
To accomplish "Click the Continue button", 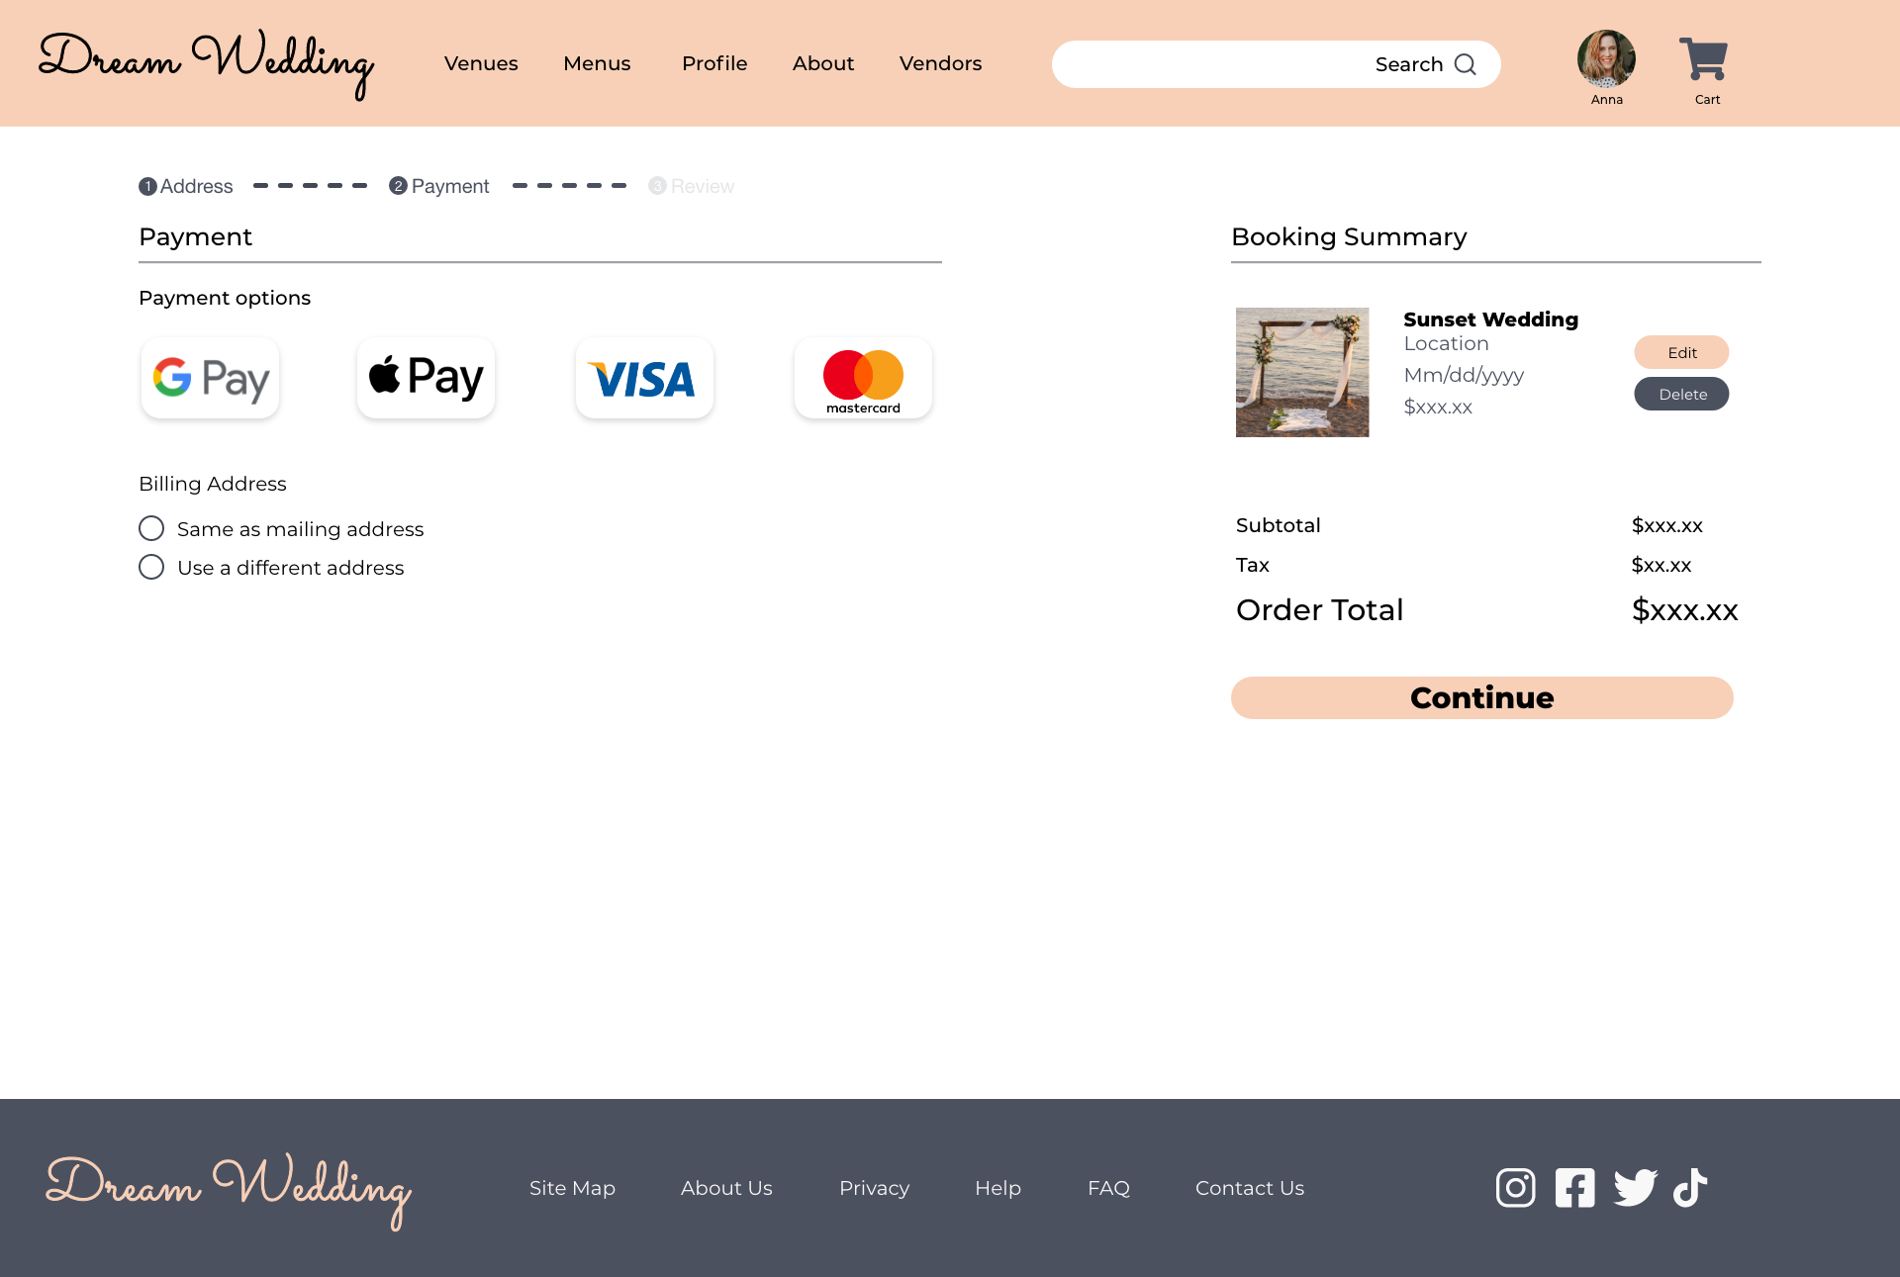I will pos(1481,697).
